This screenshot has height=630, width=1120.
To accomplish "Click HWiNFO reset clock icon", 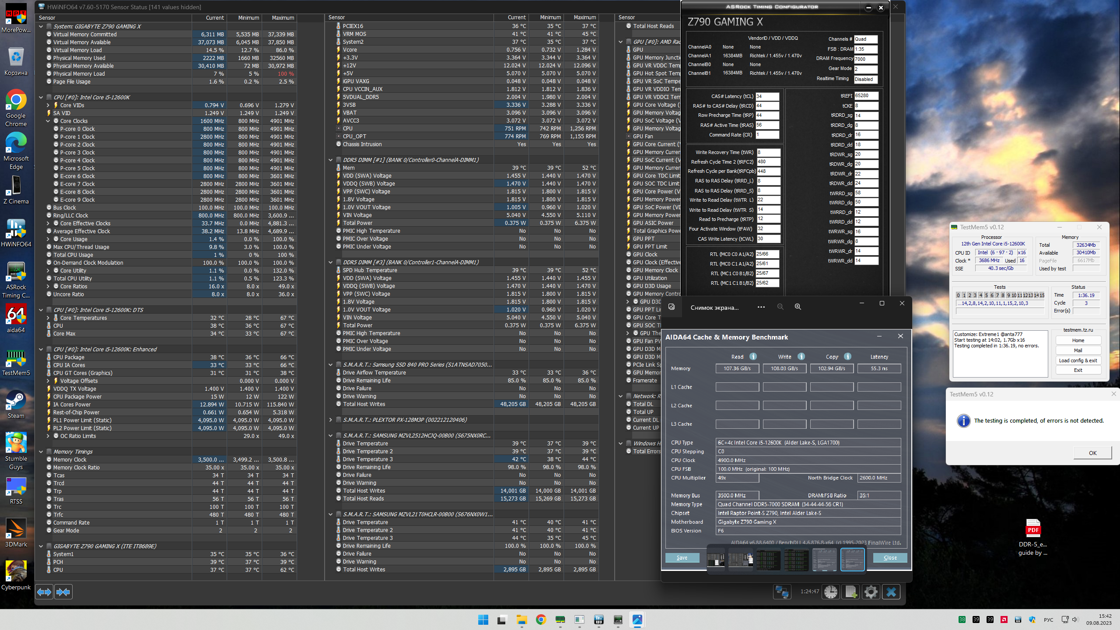I will coord(830,592).
